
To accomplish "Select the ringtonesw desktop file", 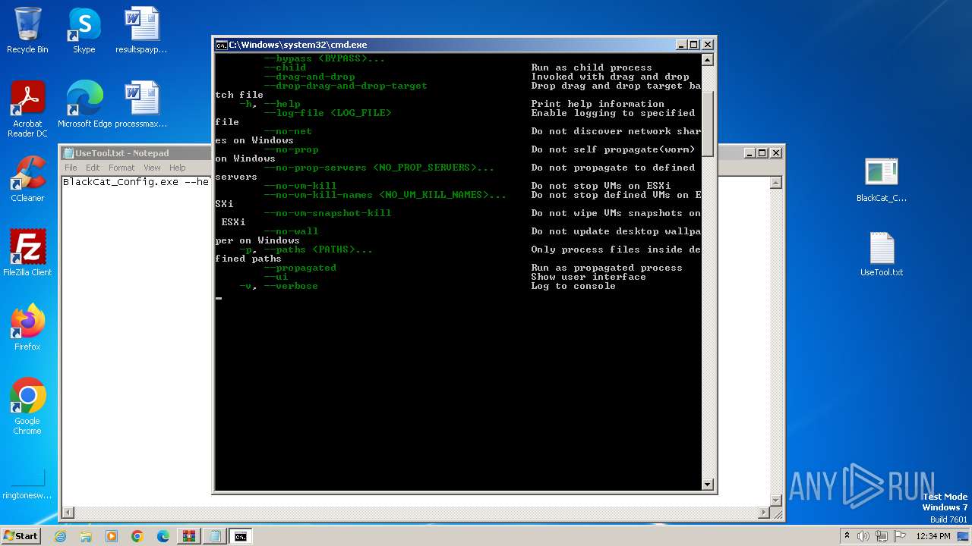I will click(x=27, y=484).
